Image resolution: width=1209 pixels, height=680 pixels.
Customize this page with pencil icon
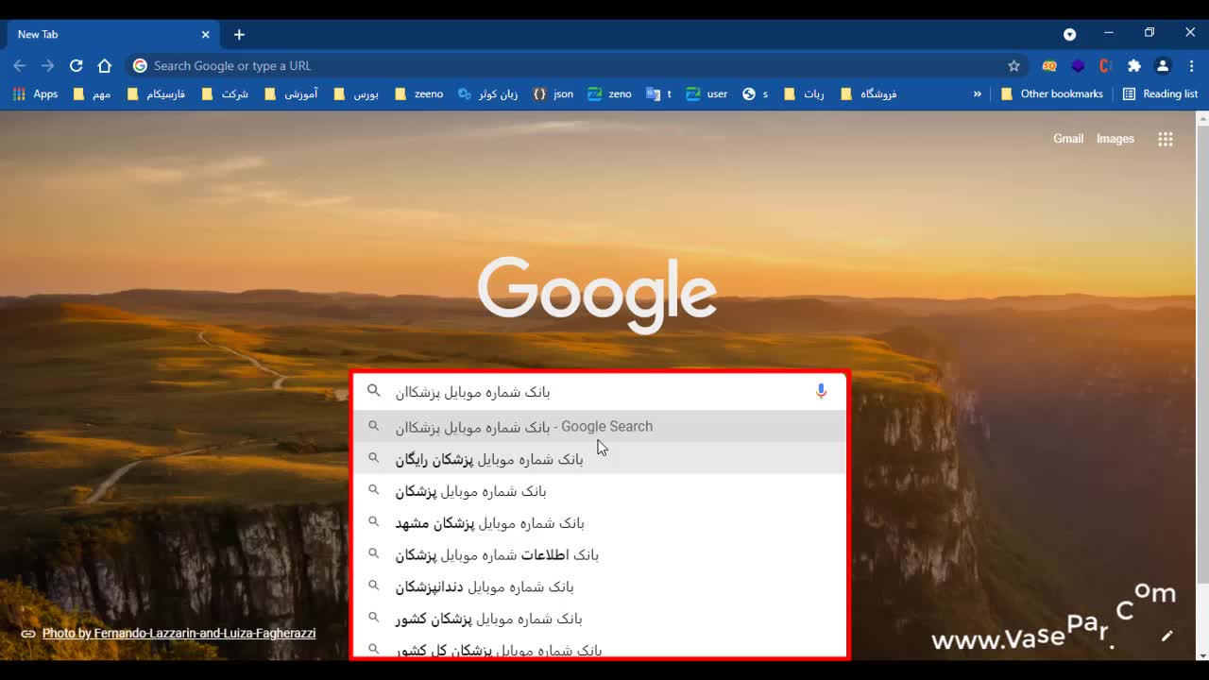pos(1166,636)
